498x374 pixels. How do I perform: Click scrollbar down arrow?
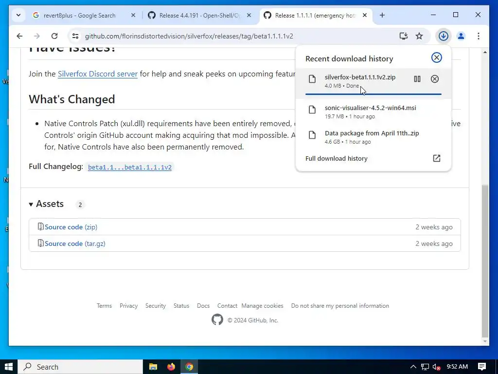tap(485, 341)
